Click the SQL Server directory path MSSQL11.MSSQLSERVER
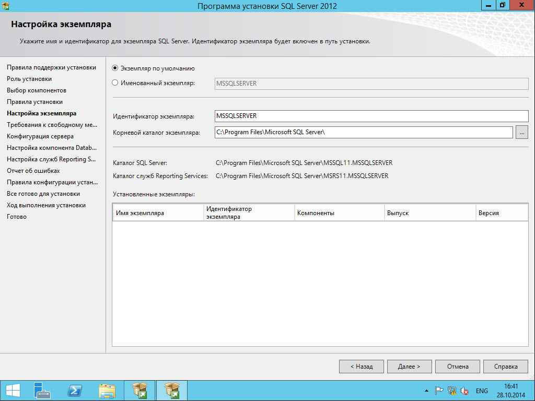535x401 pixels. tap(304, 163)
